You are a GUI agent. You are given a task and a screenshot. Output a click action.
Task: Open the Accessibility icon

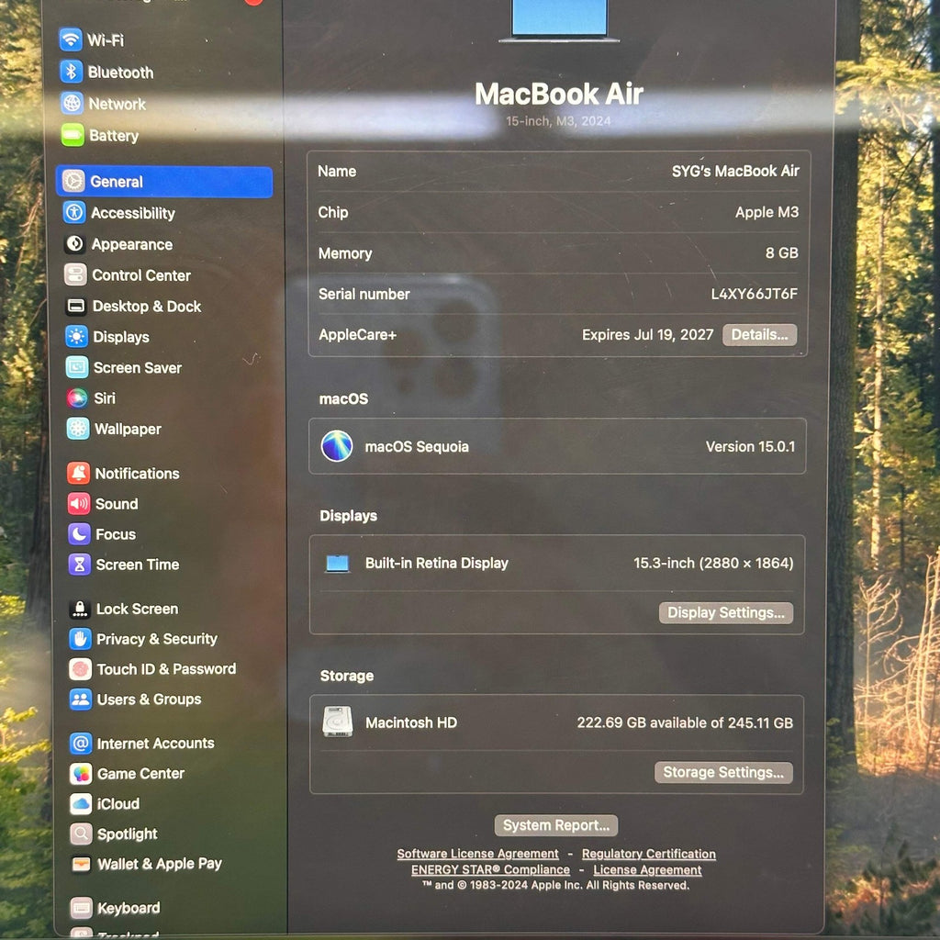74,212
